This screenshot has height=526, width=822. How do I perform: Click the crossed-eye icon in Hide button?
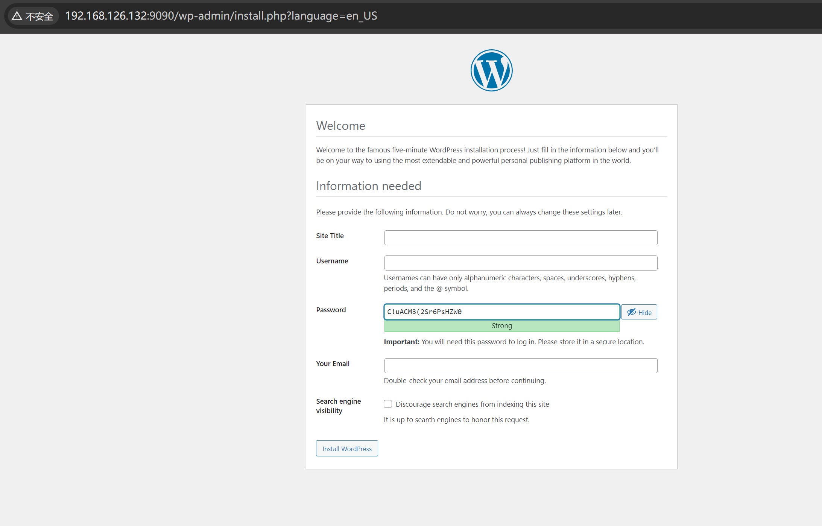click(631, 312)
